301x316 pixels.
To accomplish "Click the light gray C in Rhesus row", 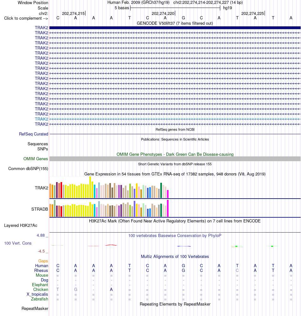I will point(237,270).
